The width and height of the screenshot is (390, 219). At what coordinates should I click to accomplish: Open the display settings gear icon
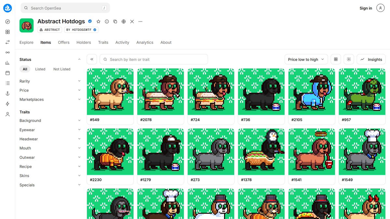tap(349, 59)
